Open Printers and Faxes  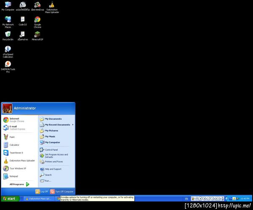[x=57, y=162]
